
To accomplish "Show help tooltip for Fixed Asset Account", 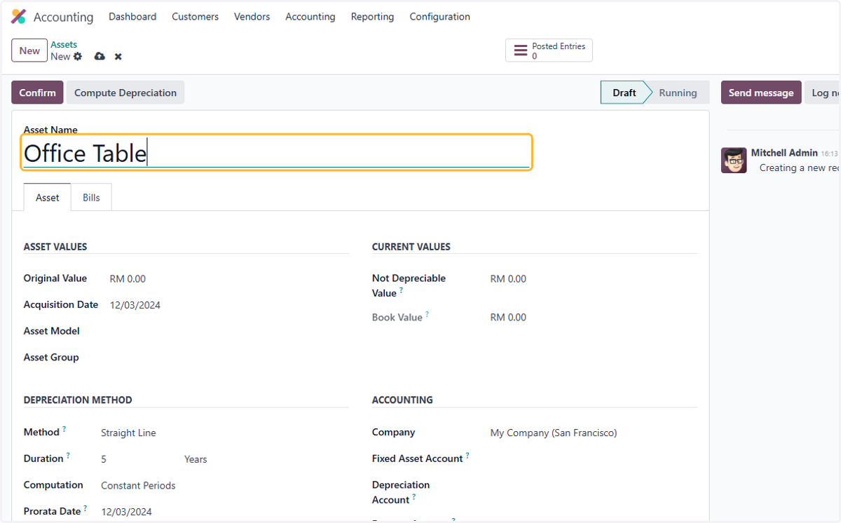I will 467,456.
